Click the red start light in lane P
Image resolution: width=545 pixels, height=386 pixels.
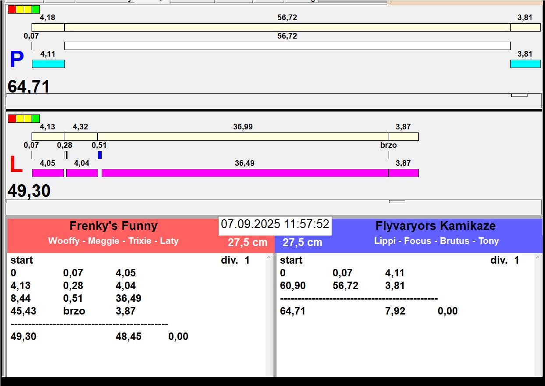pyautogui.click(x=12, y=9)
